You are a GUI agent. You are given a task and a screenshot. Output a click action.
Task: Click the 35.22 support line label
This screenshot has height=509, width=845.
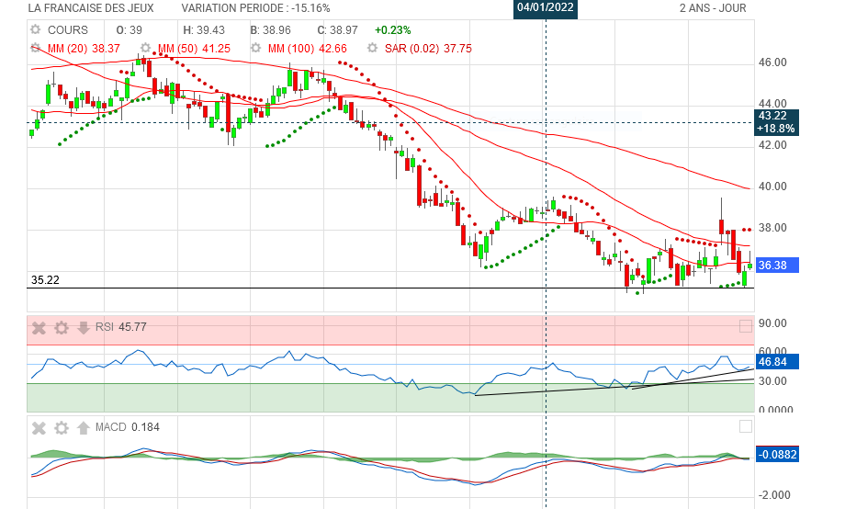[x=45, y=280]
